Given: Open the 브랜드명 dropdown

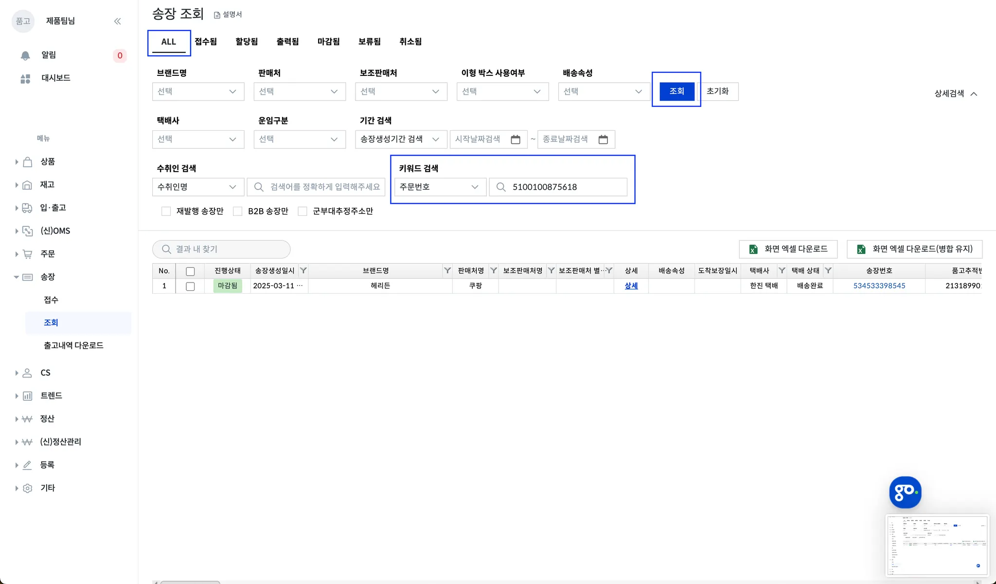Looking at the screenshot, I should (198, 91).
